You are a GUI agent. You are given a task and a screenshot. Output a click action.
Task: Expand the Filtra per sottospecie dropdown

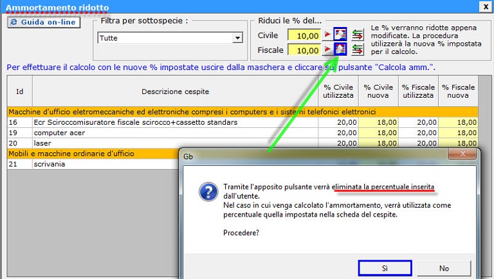pyautogui.click(x=237, y=39)
